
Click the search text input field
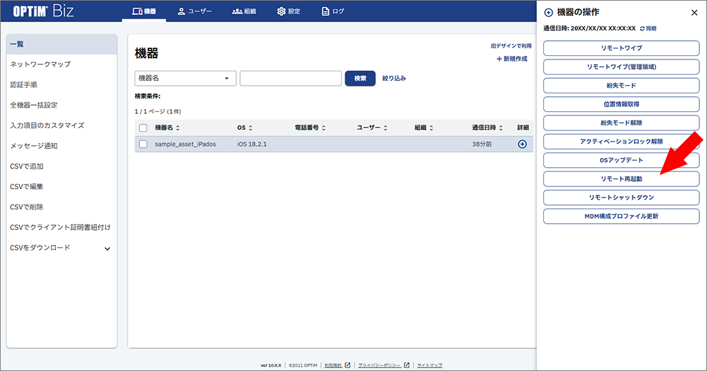291,78
